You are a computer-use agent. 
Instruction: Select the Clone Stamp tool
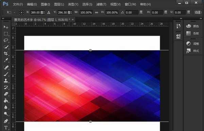coord(6,81)
